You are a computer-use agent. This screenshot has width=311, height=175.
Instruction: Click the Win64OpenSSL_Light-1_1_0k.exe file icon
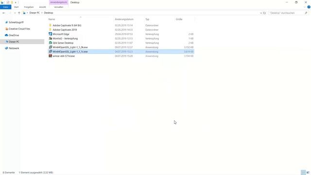pos(51,47)
